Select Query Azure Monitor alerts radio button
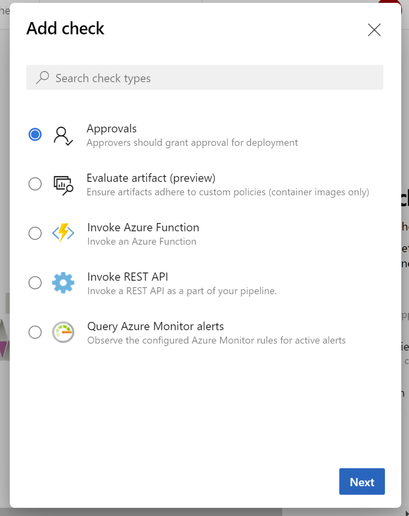 (35, 332)
